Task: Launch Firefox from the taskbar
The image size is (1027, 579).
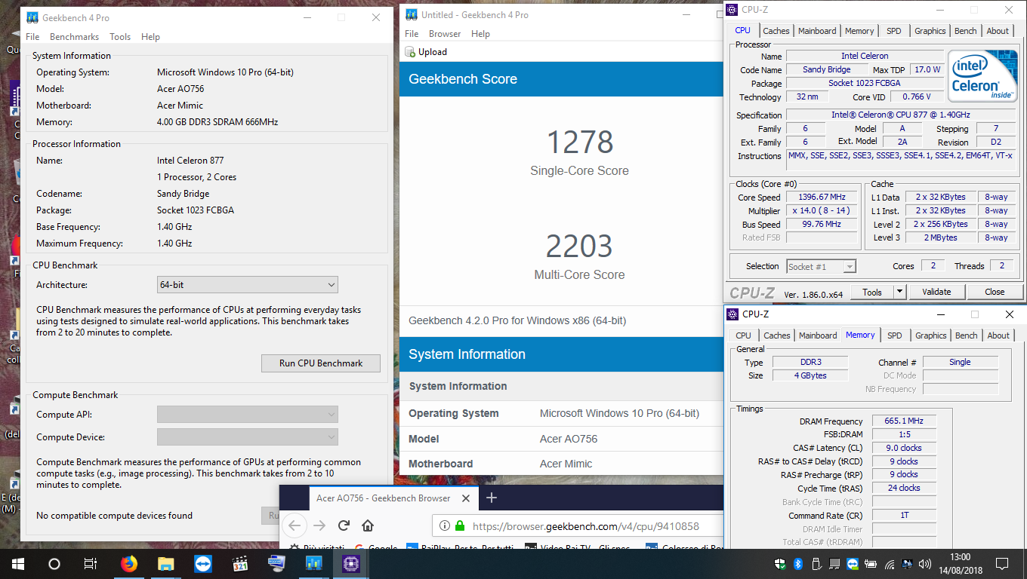Action: [129, 563]
